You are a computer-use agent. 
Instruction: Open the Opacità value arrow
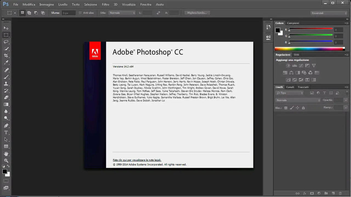(346, 100)
